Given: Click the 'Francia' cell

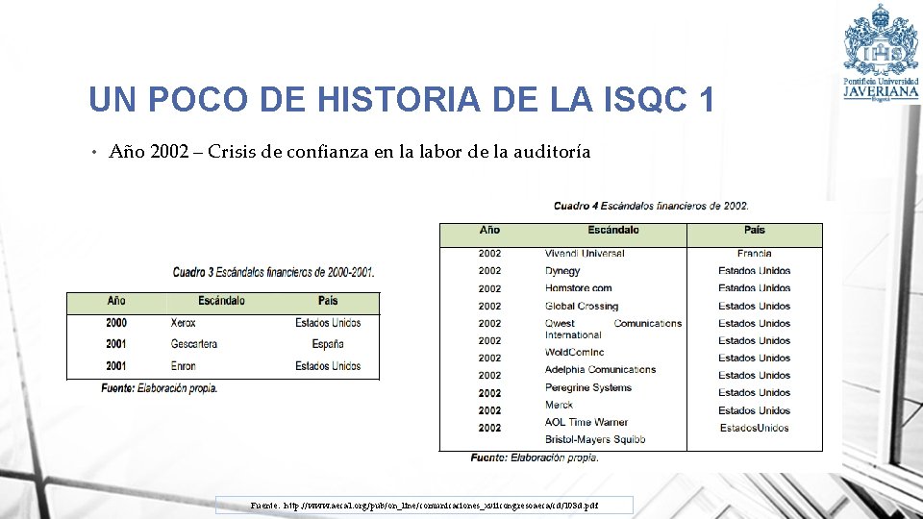Looking at the screenshot, I should tap(754, 253).
